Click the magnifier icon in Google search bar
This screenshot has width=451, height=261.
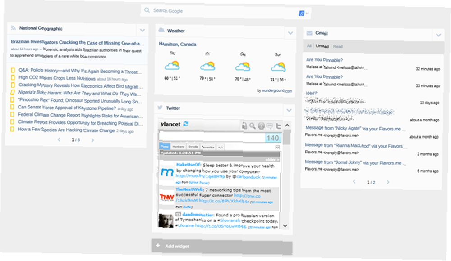[x=147, y=10]
